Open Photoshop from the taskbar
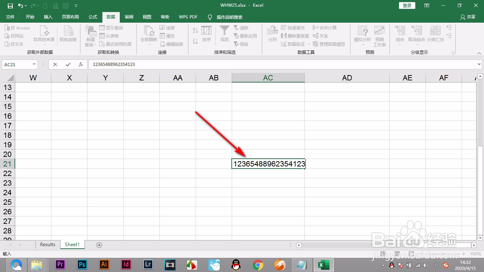The image size is (484, 272). point(82,265)
